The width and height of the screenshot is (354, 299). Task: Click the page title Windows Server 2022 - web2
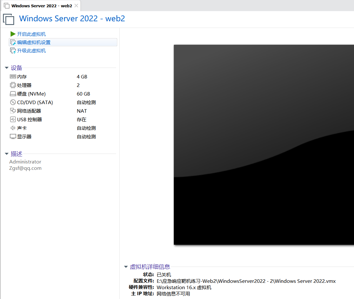pos(72,18)
